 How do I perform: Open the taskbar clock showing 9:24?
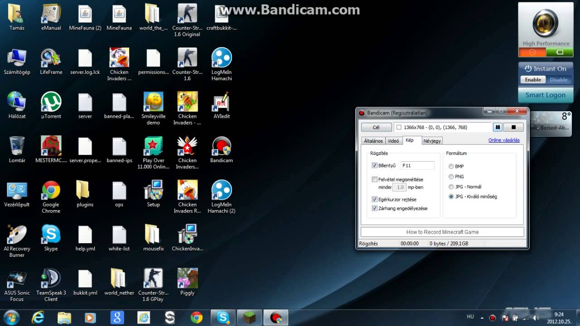[558, 318]
